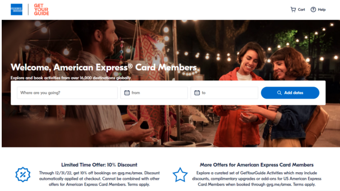Screen dimensions: 340x191
Task: Open the Cart text link
Action: pos(301,9)
